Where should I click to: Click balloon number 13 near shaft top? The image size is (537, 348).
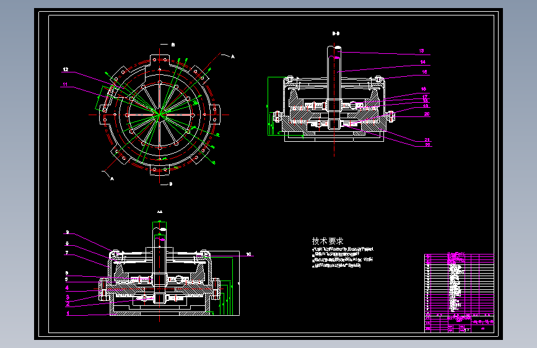click(421, 51)
